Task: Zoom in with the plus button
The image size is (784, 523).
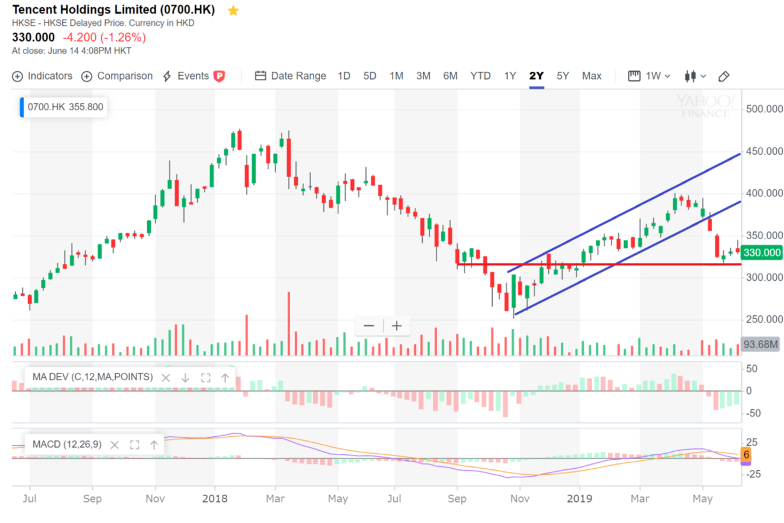Action: 397,326
